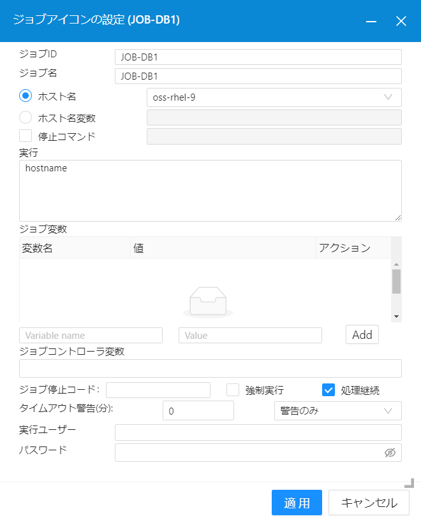Click the 適用 button to apply settings
Image resolution: width=421 pixels, height=521 pixels.
click(x=296, y=503)
